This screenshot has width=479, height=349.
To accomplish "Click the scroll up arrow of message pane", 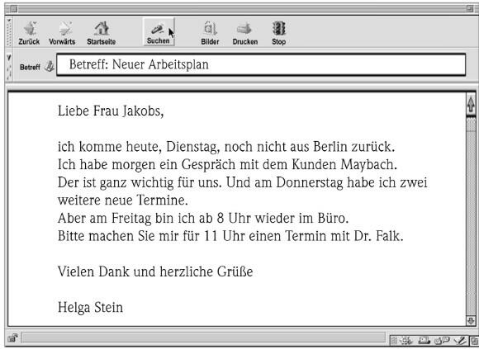I will click(471, 104).
